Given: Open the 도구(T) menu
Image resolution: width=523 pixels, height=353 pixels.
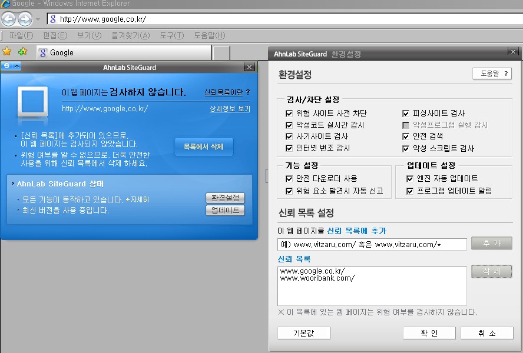Looking at the screenshot, I should [172, 35].
